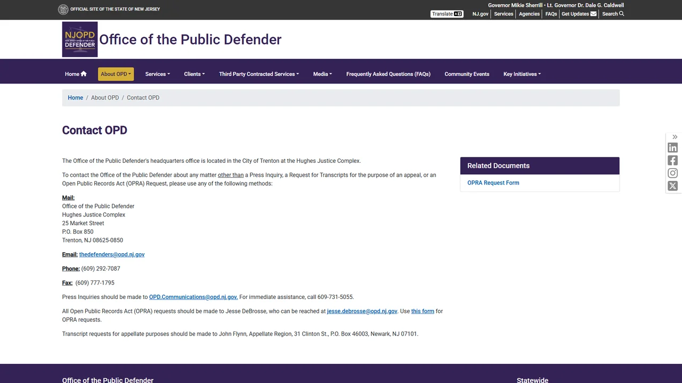Screen dimensions: 682x383
Task: Open FAQs link in top bar
Action: pyautogui.click(x=551, y=14)
